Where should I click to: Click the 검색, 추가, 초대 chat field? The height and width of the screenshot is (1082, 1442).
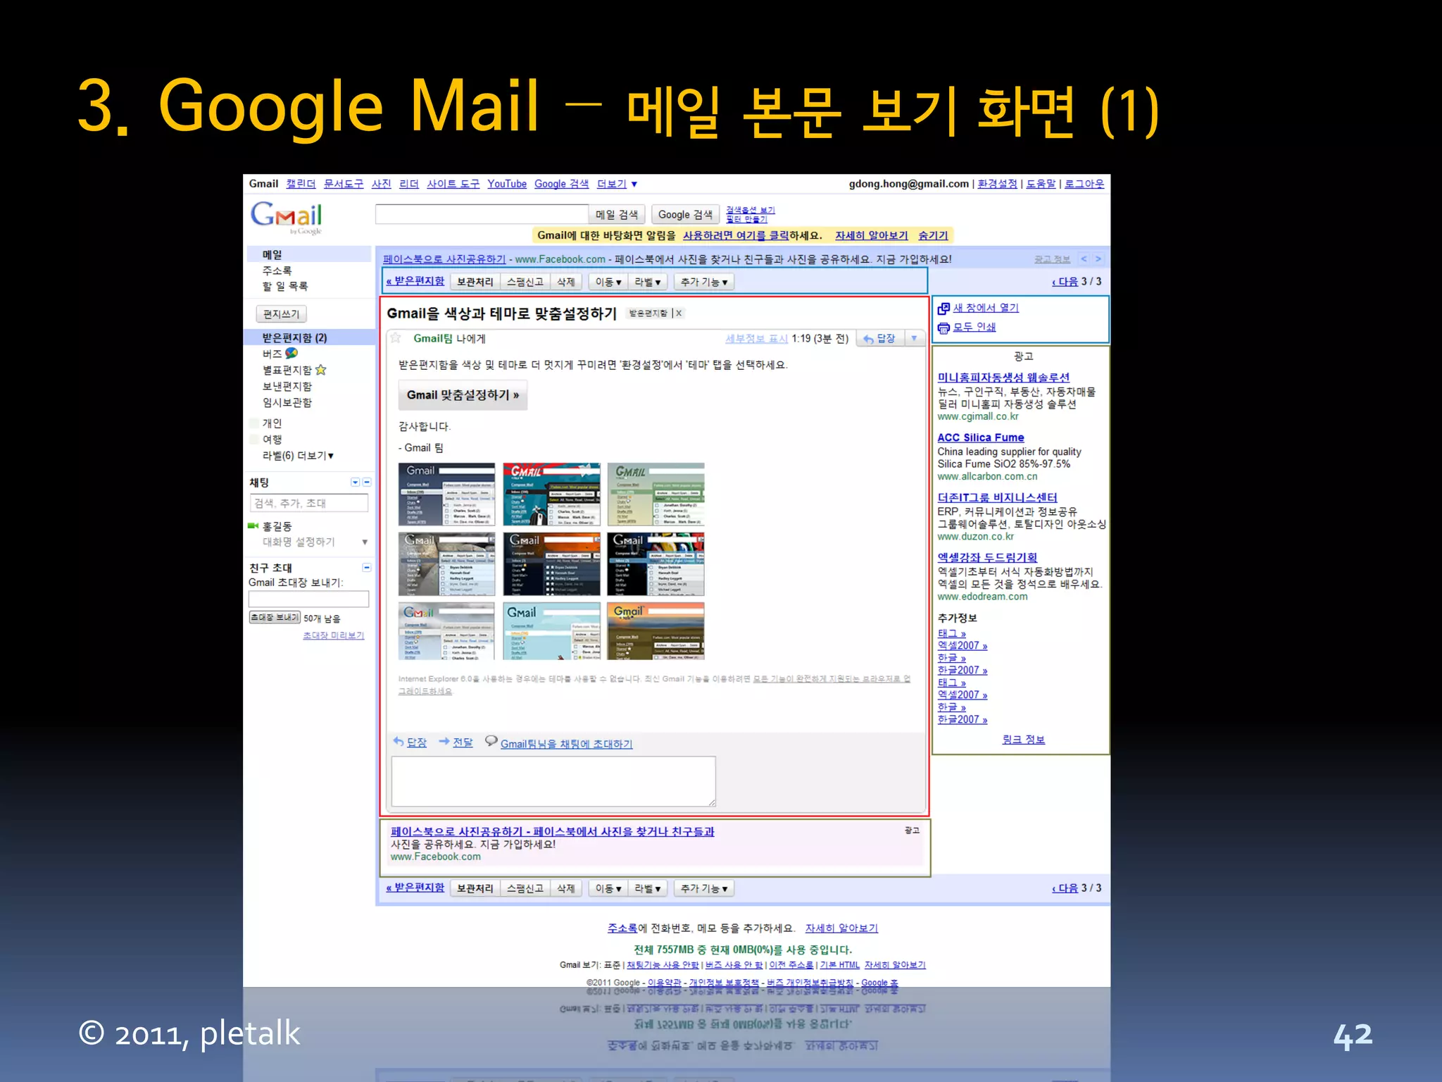pos(308,503)
